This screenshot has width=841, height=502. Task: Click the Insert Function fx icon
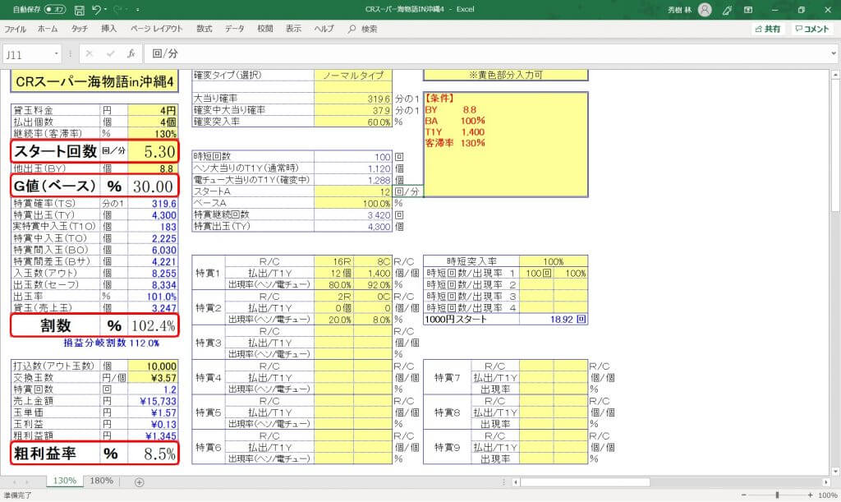click(x=131, y=53)
